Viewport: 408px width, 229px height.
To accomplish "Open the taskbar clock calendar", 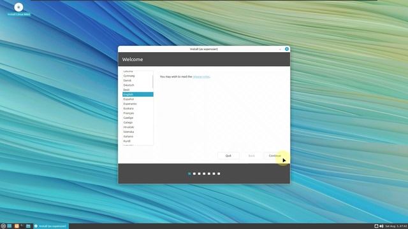I will 396,226.
